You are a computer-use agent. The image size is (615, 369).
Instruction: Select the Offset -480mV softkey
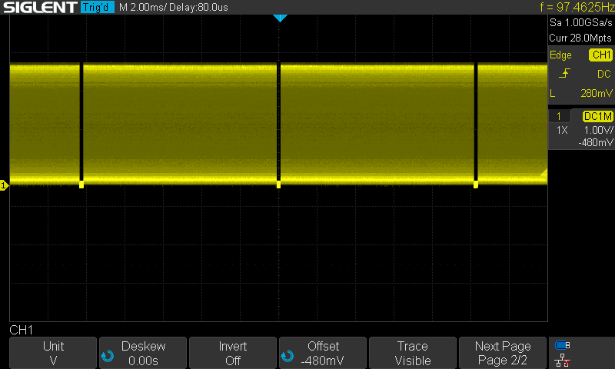point(323,353)
